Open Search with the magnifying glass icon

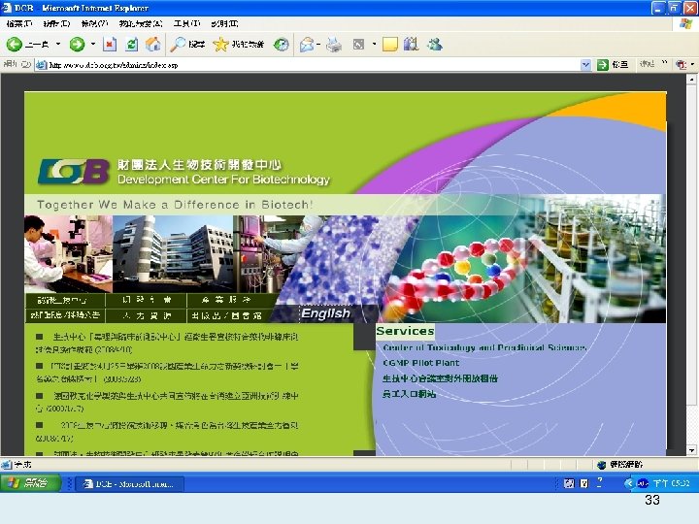[179, 44]
